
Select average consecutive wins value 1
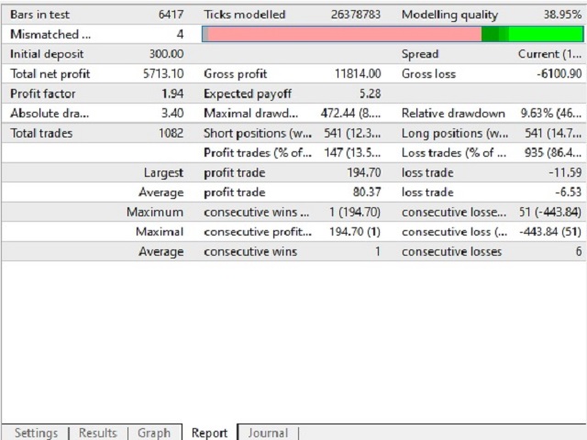378,251
